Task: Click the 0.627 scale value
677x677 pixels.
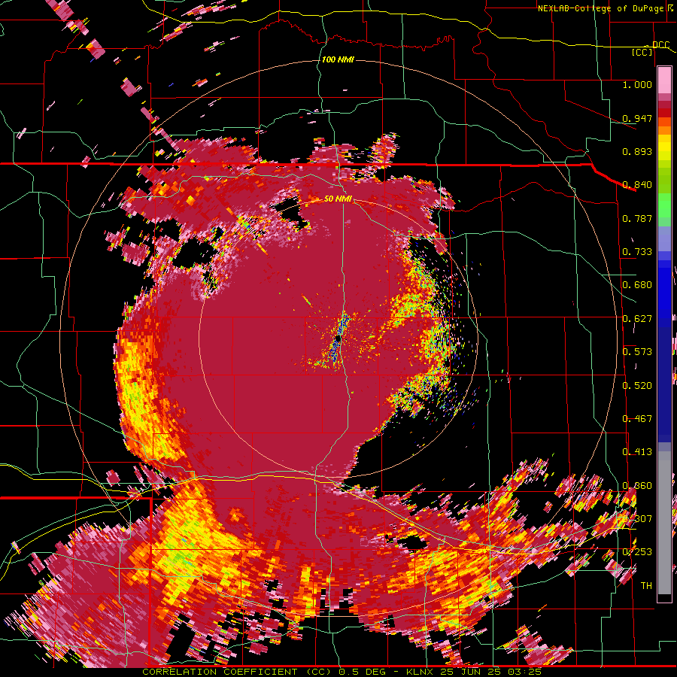Action: 637,319
